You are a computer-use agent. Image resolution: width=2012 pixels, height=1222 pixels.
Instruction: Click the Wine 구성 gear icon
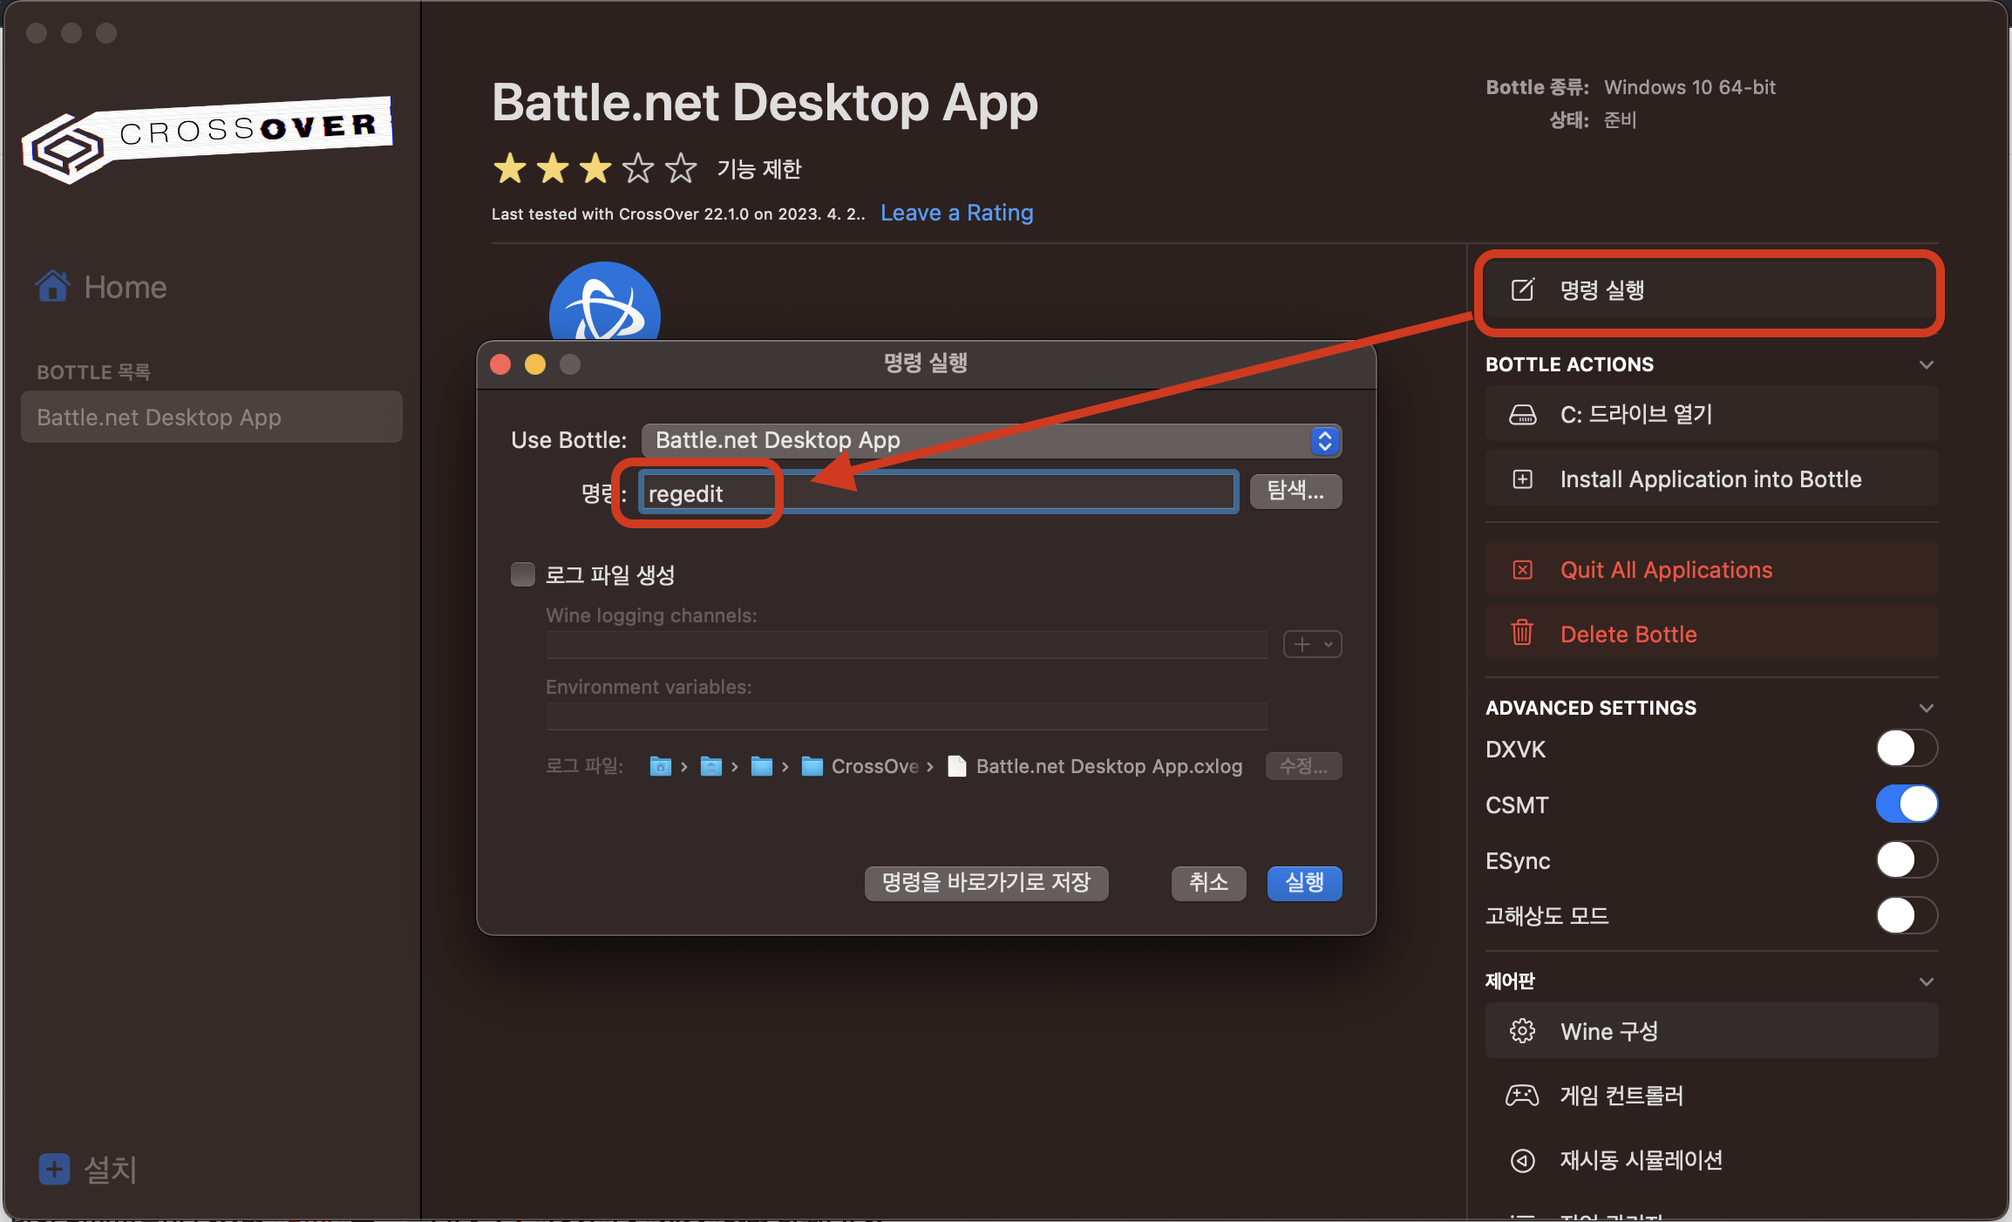[1522, 1031]
